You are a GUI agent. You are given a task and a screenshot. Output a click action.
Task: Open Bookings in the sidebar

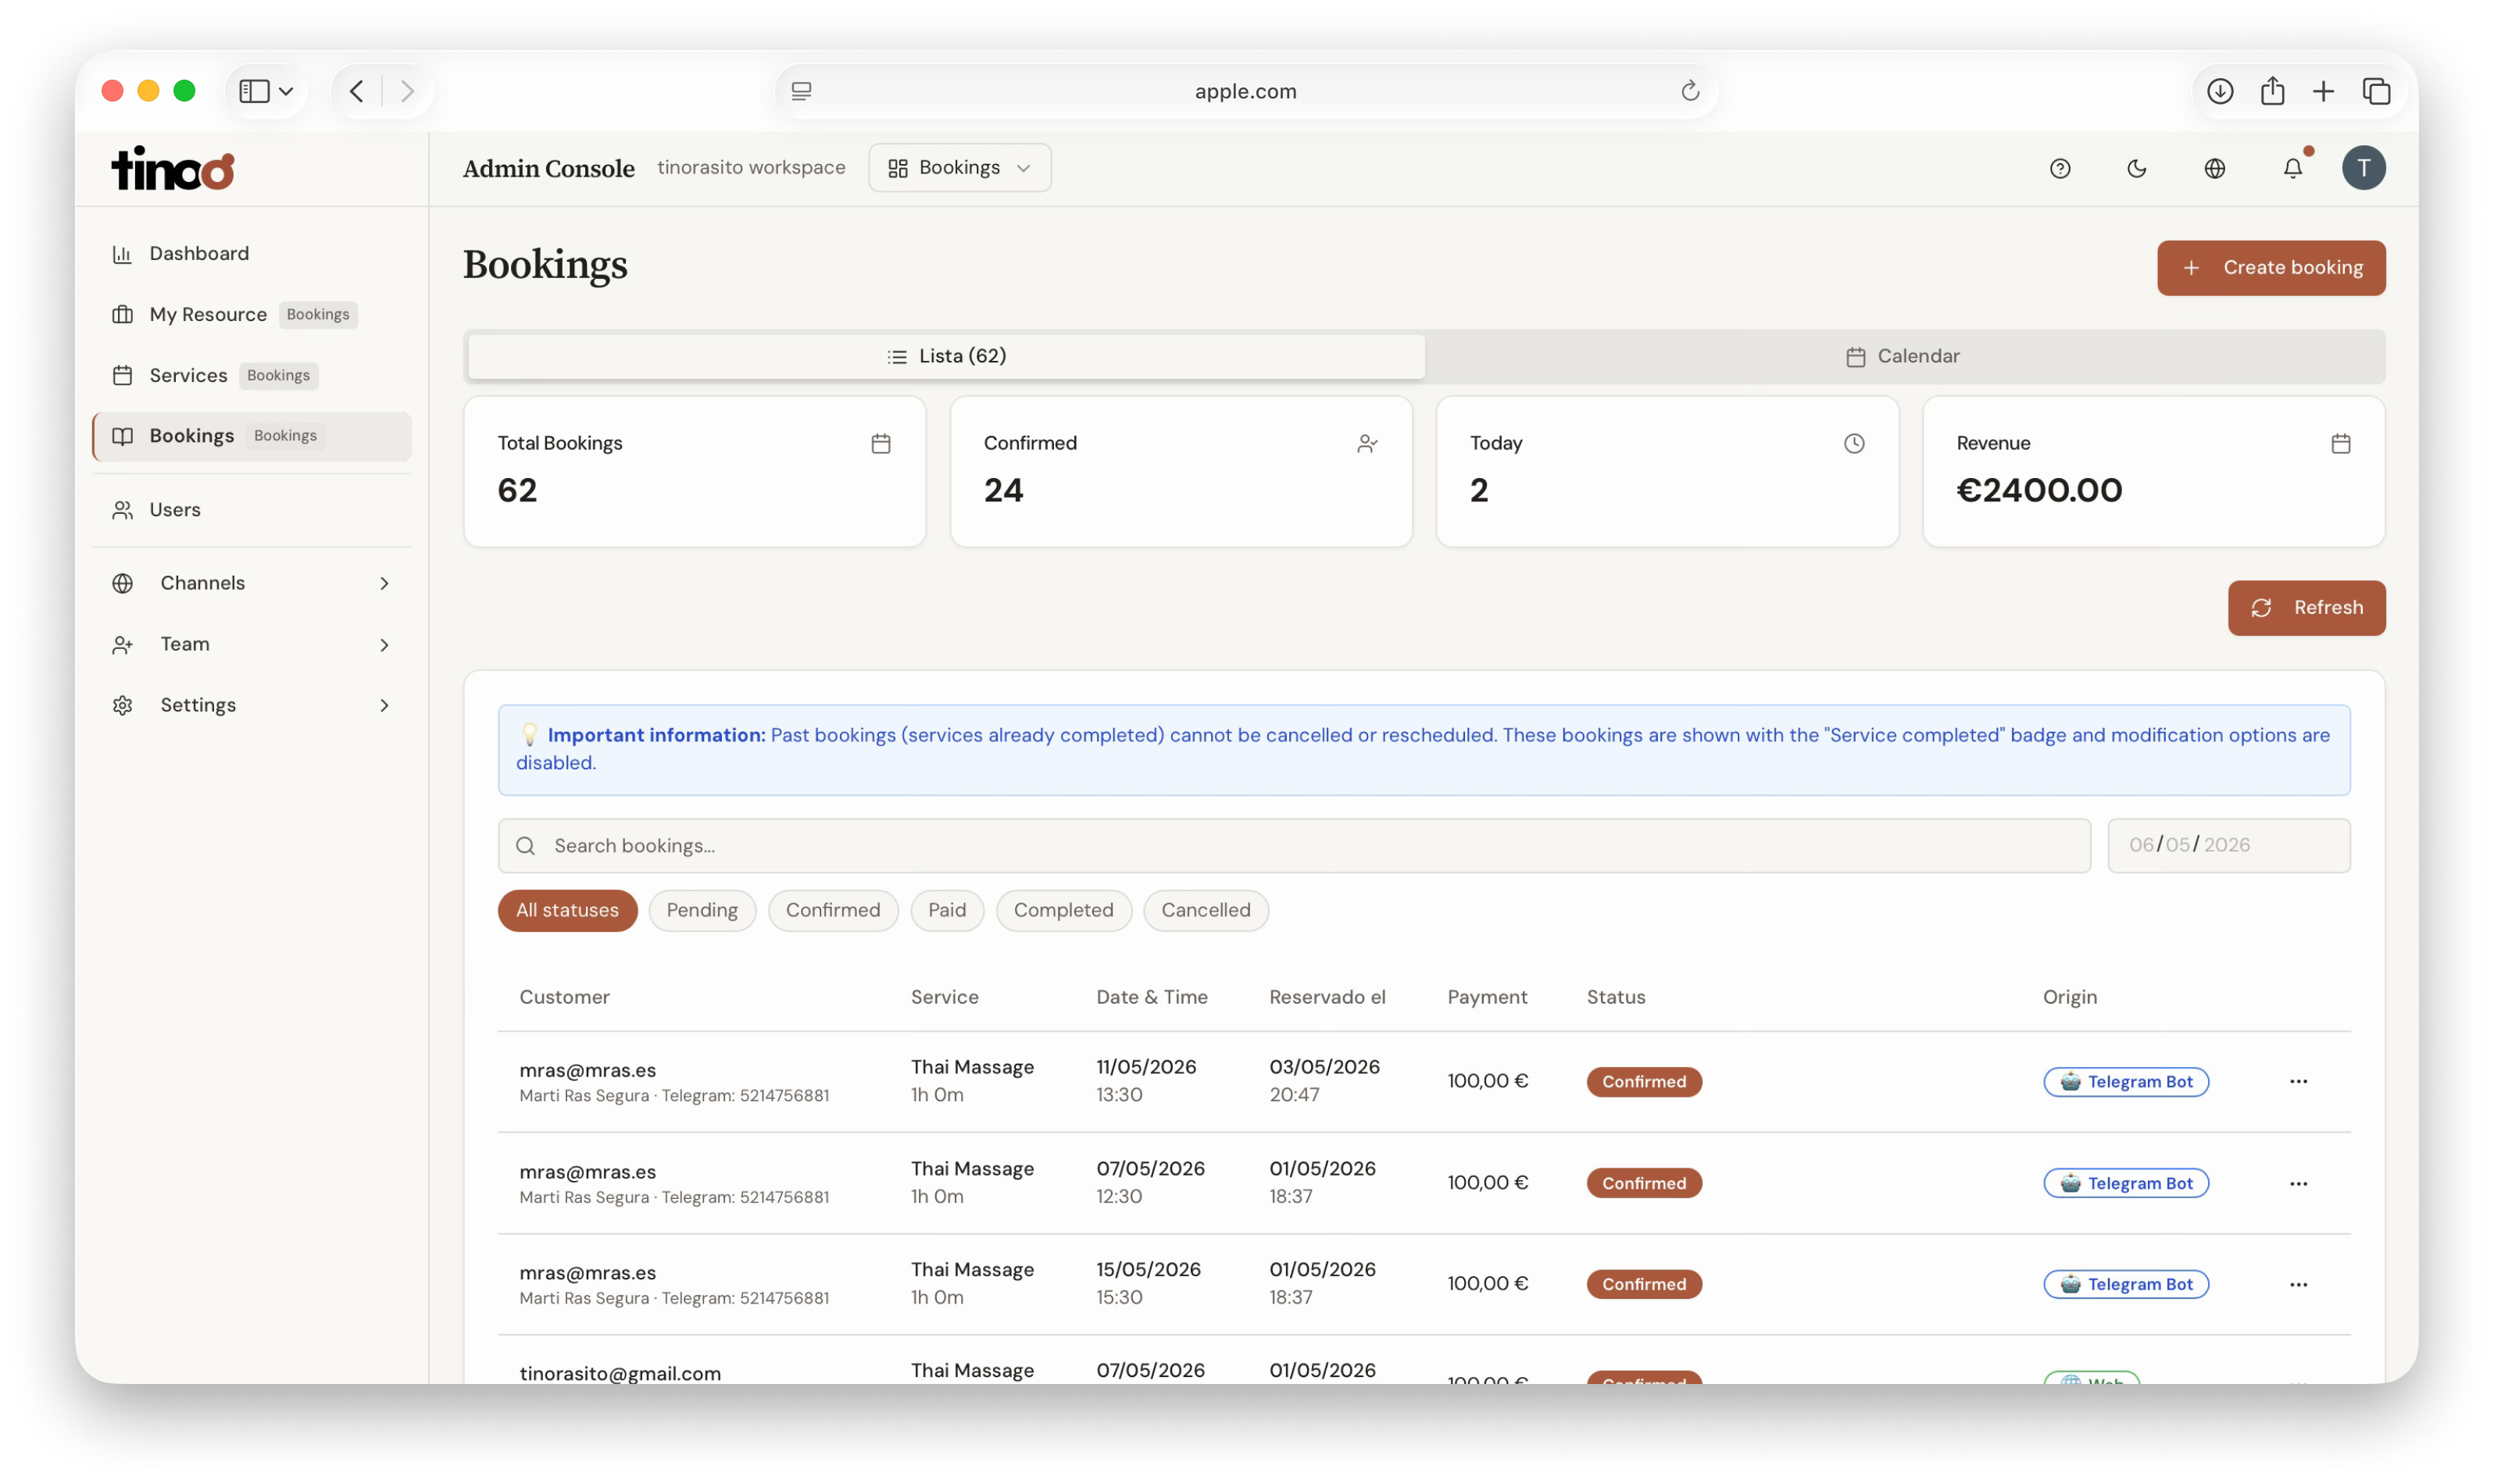(251, 437)
